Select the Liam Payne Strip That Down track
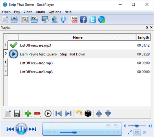 (x=52, y=54)
